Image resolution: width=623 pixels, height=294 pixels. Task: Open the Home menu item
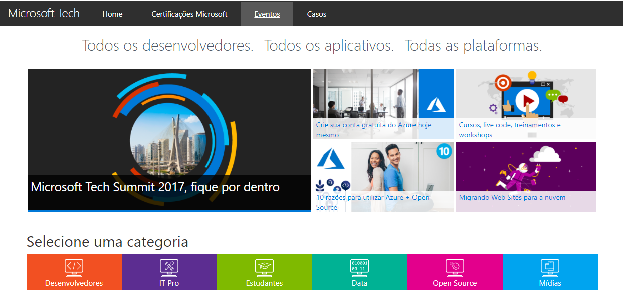click(112, 14)
